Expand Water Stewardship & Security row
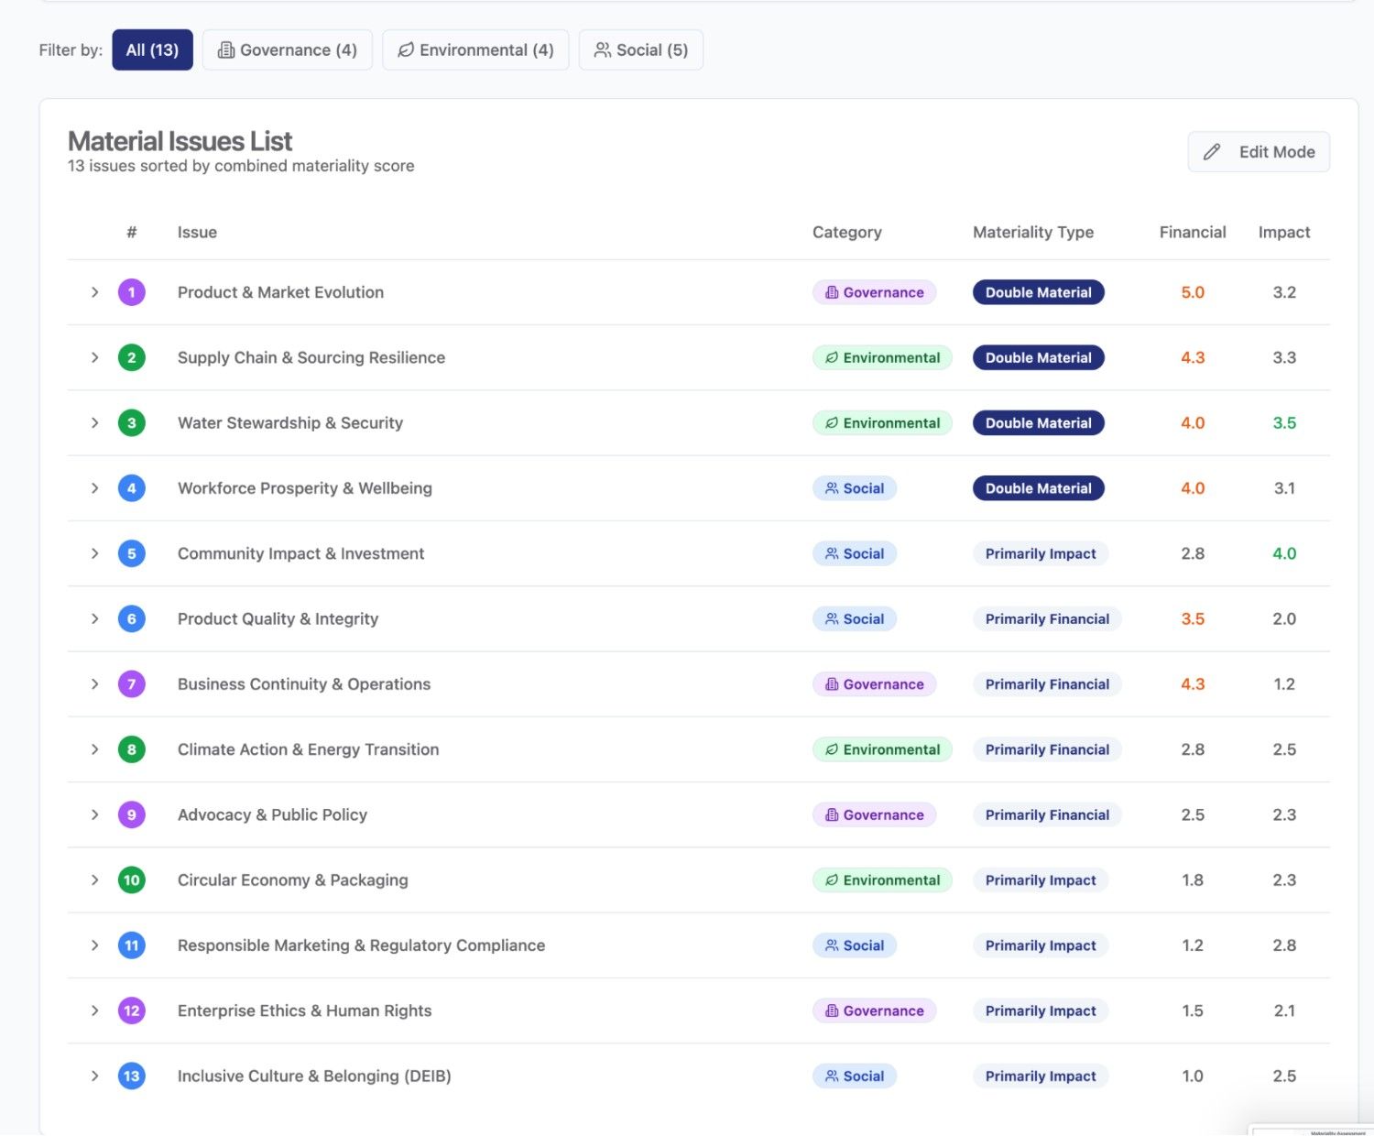Viewport: 1374px width, 1136px height. [94, 422]
